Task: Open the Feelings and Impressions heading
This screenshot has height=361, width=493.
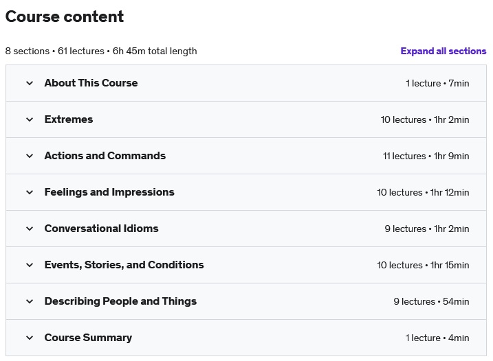Action: click(x=109, y=192)
